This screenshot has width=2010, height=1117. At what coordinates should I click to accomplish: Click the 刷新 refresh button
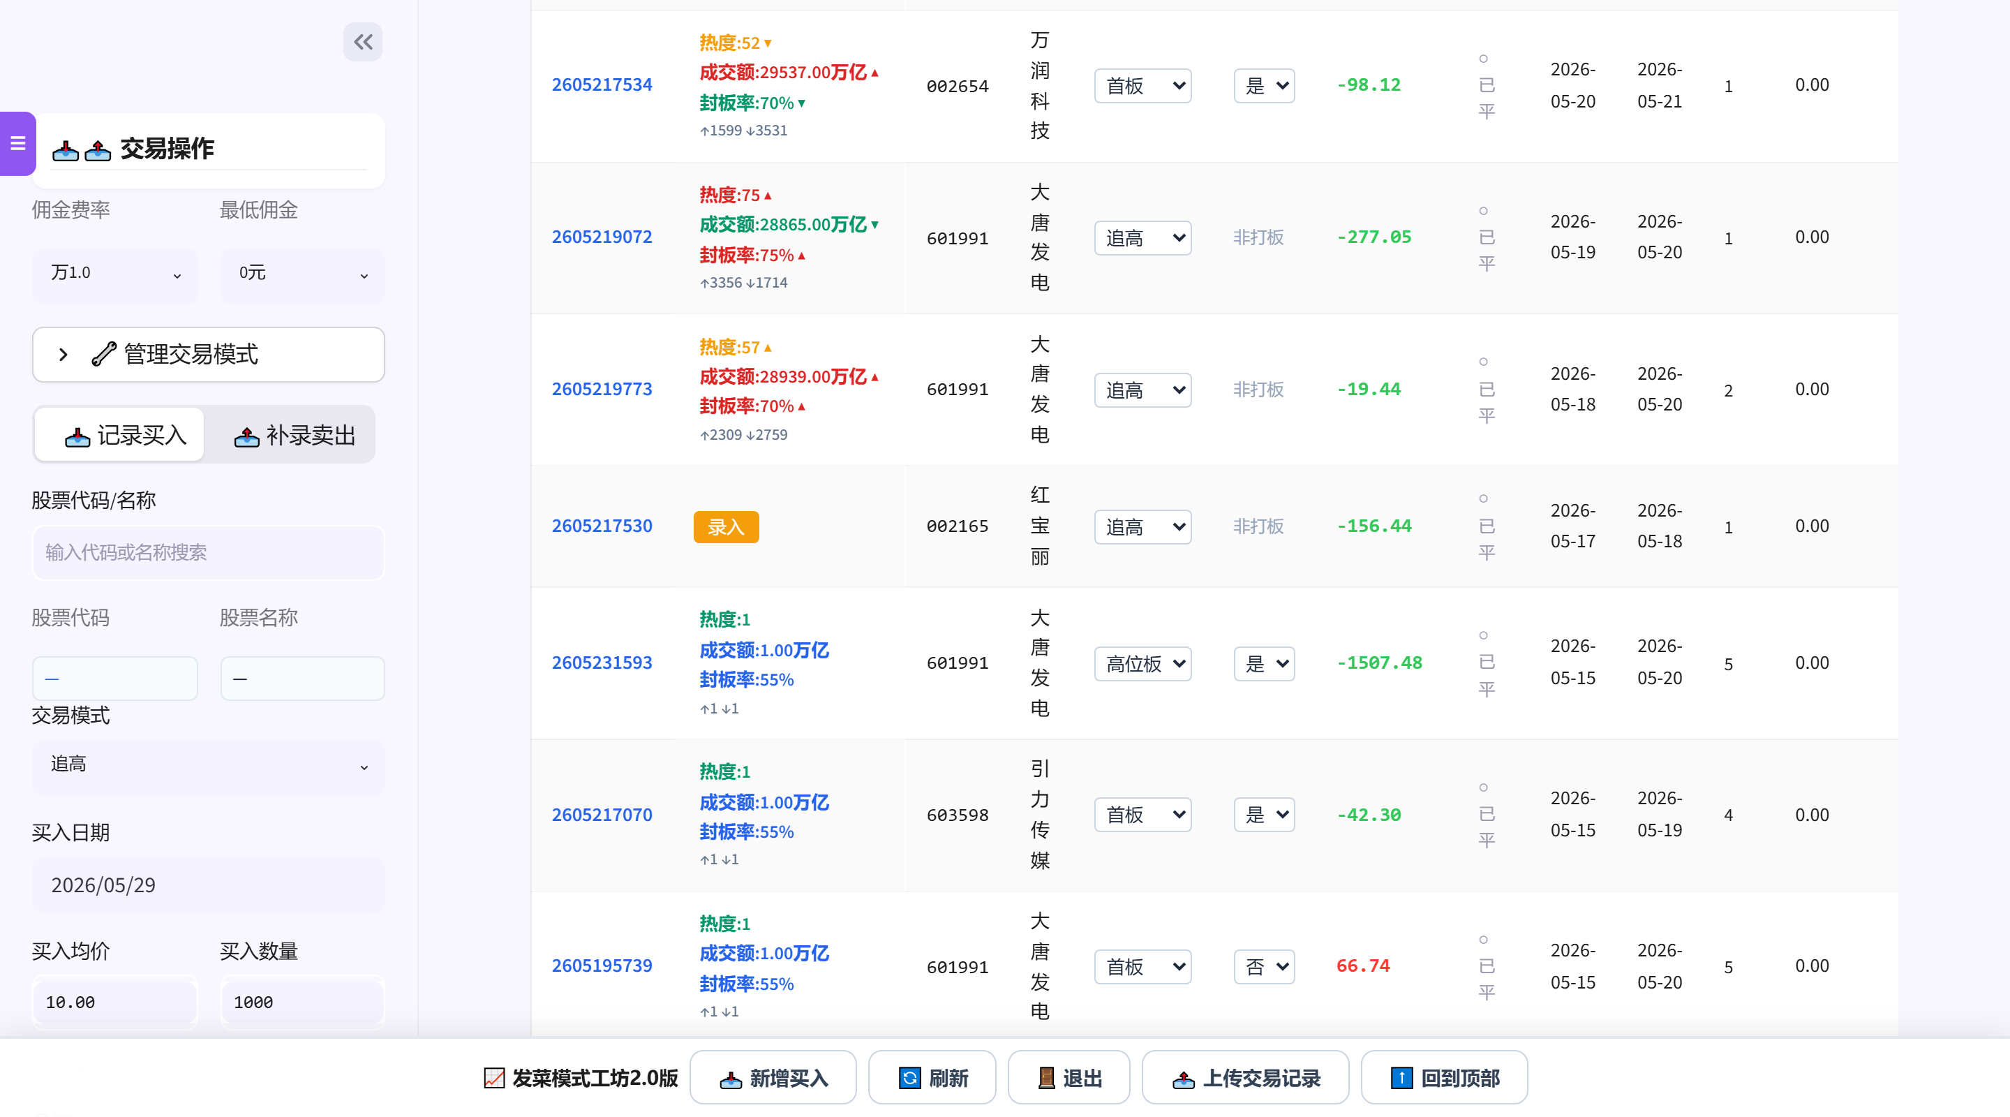[932, 1078]
